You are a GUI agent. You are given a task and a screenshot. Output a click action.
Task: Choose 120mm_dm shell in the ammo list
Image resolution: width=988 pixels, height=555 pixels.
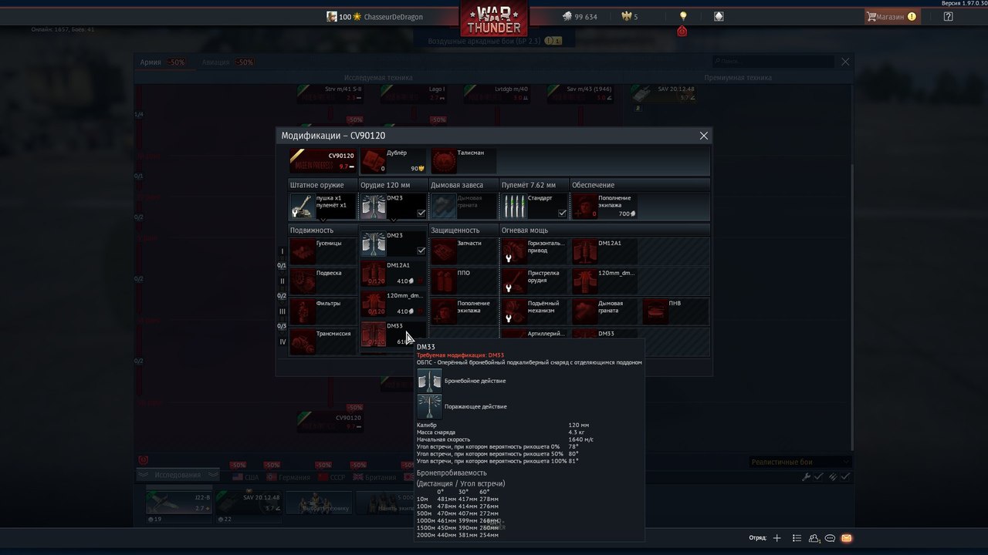394,304
